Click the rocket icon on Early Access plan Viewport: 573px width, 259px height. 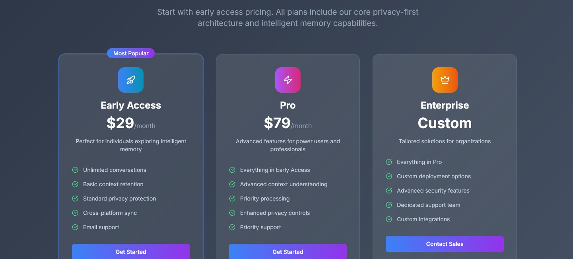click(131, 80)
